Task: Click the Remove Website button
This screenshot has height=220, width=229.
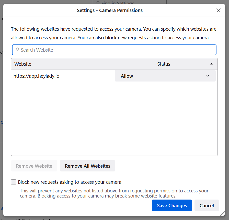Action: pos(34,166)
